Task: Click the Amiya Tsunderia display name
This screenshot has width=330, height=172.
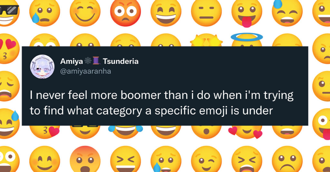Action: click(x=99, y=61)
